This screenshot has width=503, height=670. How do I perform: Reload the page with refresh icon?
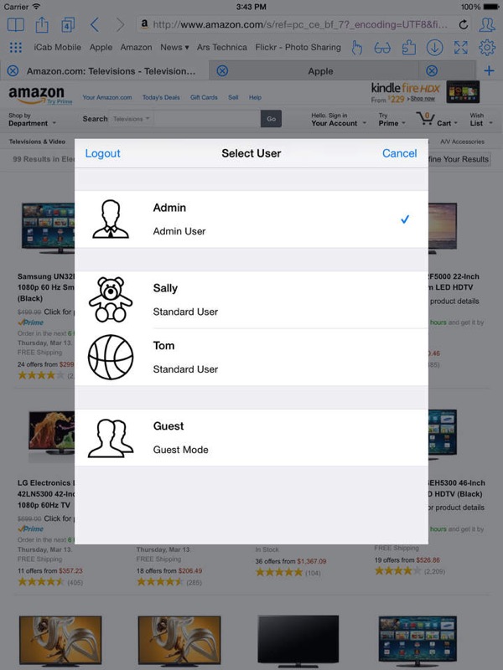click(464, 25)
